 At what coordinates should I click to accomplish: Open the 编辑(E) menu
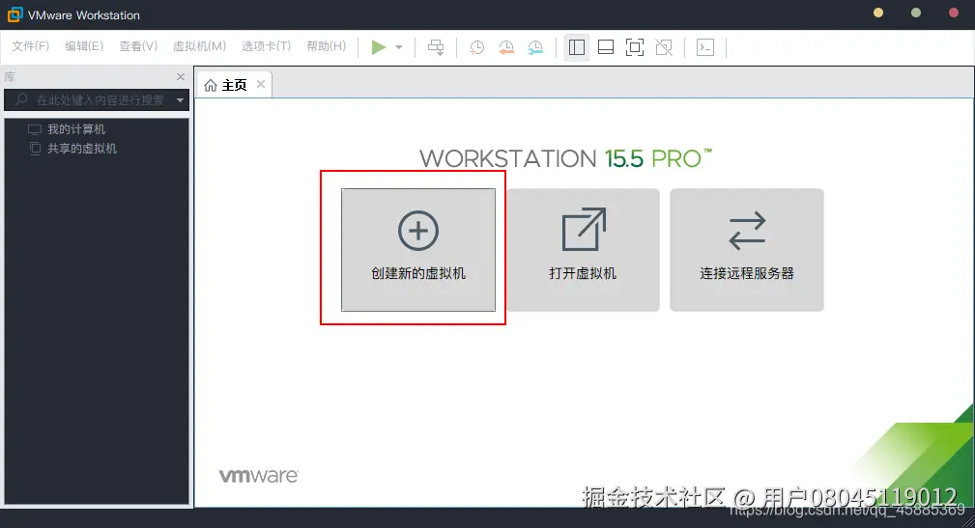tap(84, 46)
